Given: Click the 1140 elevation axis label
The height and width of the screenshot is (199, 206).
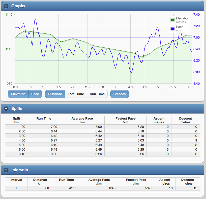Looking at the screenshot, I should (9, 14).
